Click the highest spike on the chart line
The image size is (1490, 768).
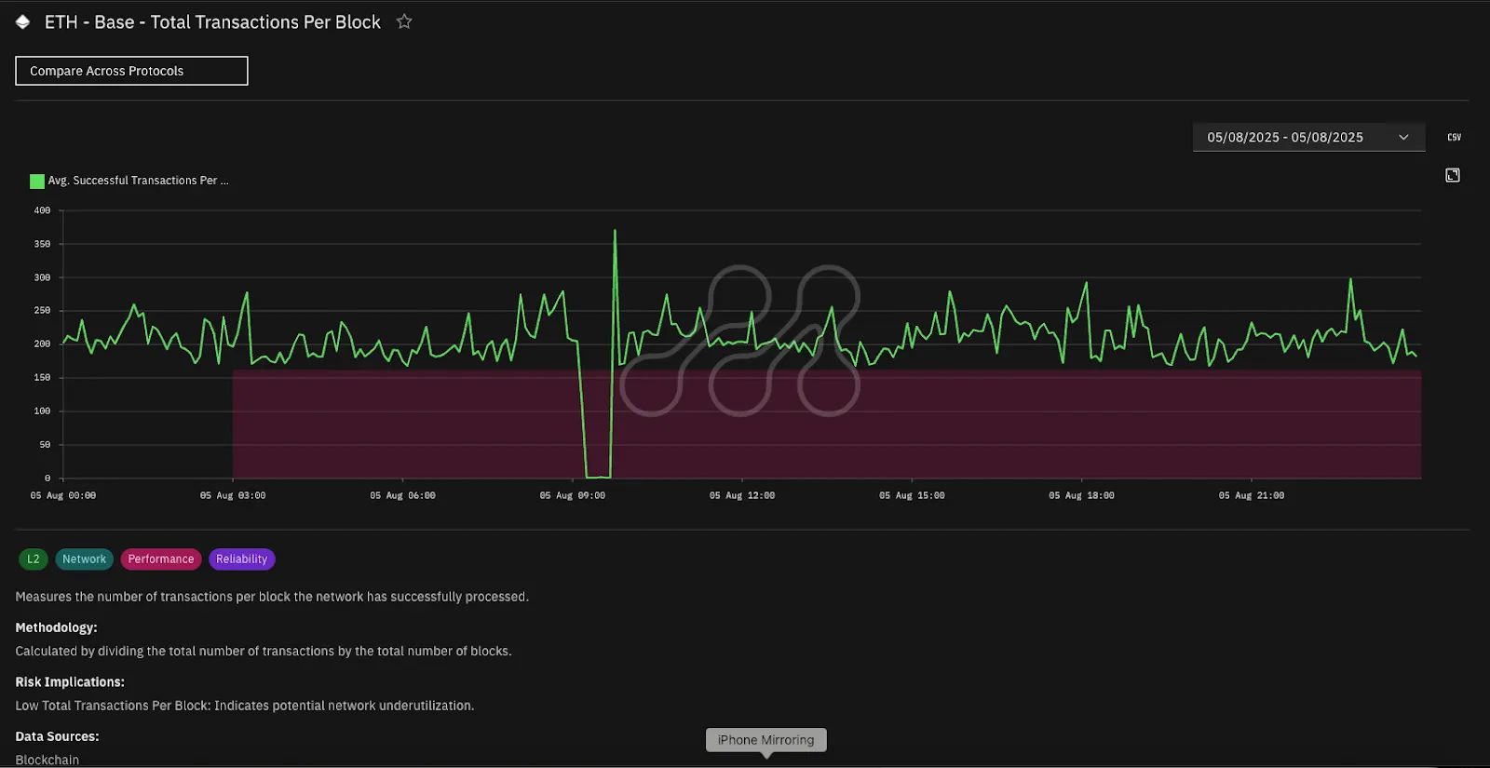[x=615, y=231]
